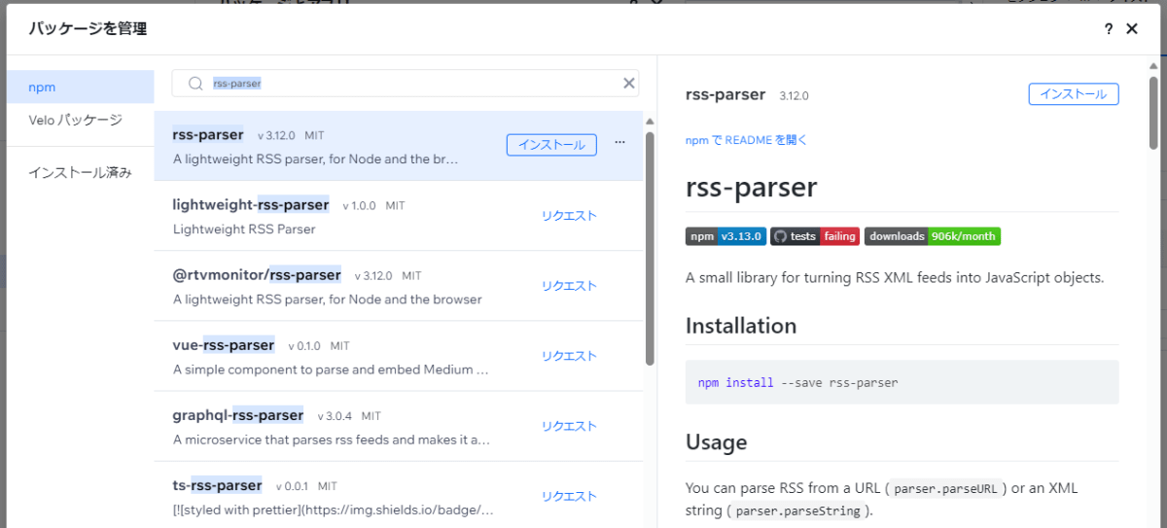Install rss-parser from the results list
This screenshot has height=528, width=1167.
[x=551, y=145]
